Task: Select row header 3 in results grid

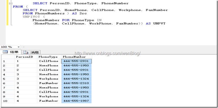Action: pos(8,70)
